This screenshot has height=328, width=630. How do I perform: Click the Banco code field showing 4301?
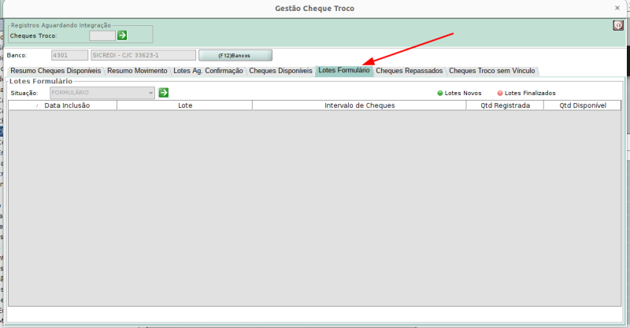(69, 56)
